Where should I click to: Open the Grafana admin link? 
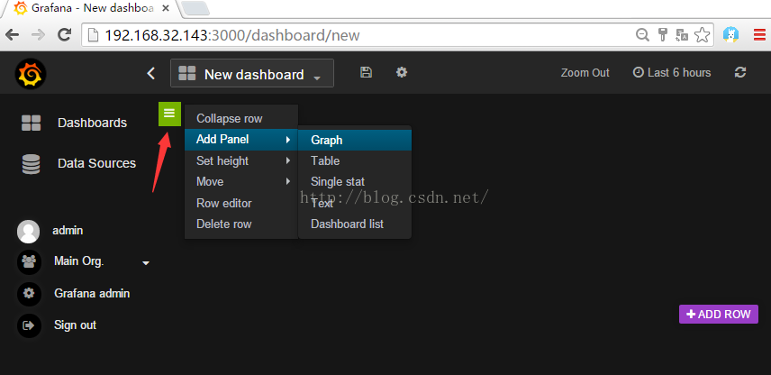pos(92,294)
